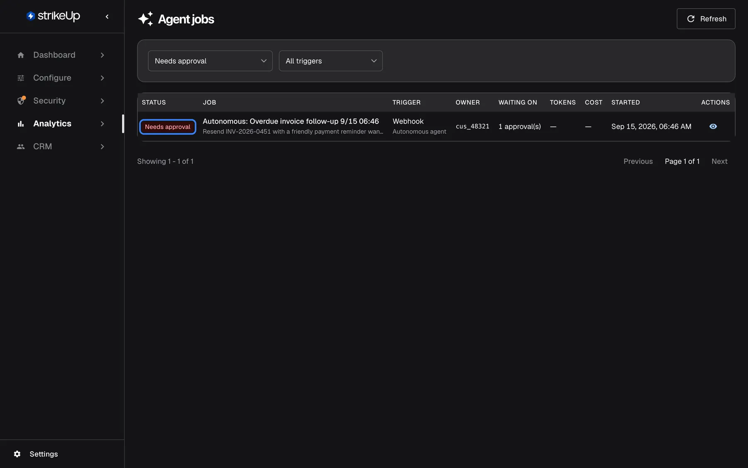This screenshot has width=748, height=468.
Task: Click the Agent jobs sparkle icon
Action: tap(145, 19)
